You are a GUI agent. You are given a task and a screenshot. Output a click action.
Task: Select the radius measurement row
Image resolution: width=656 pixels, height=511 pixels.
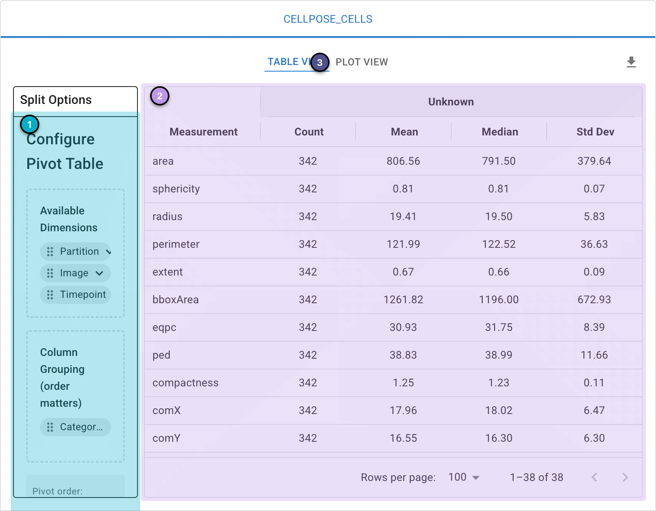click(x=393, y=217)
